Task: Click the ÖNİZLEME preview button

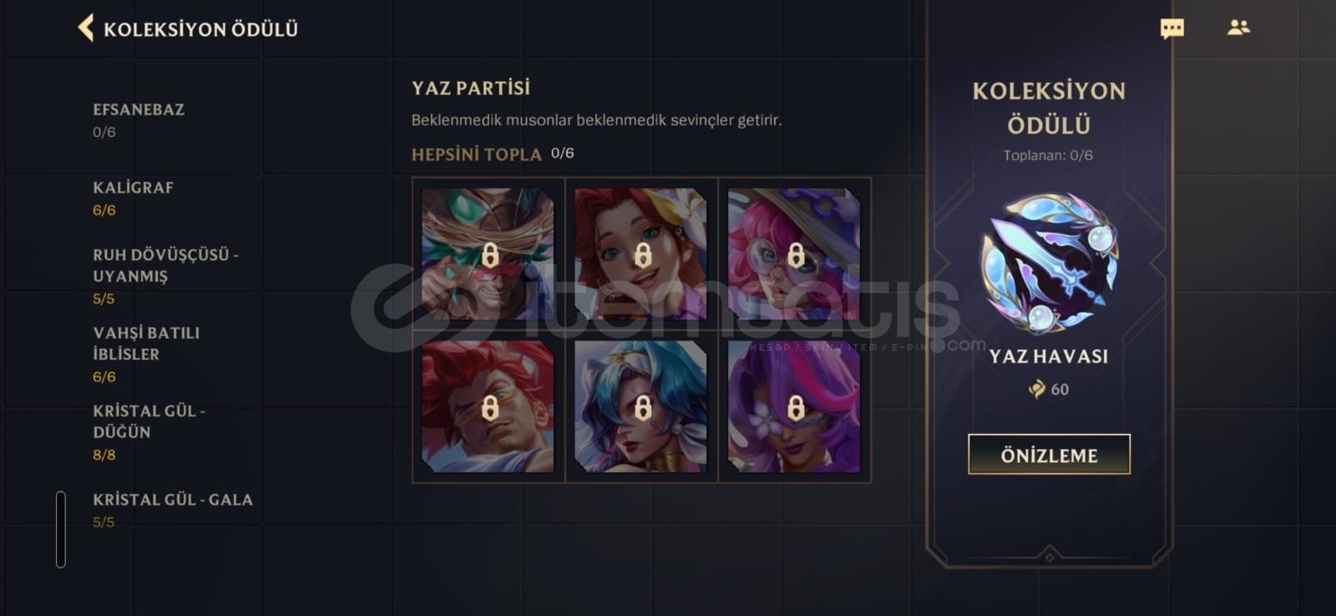Action: [1049, 455]
